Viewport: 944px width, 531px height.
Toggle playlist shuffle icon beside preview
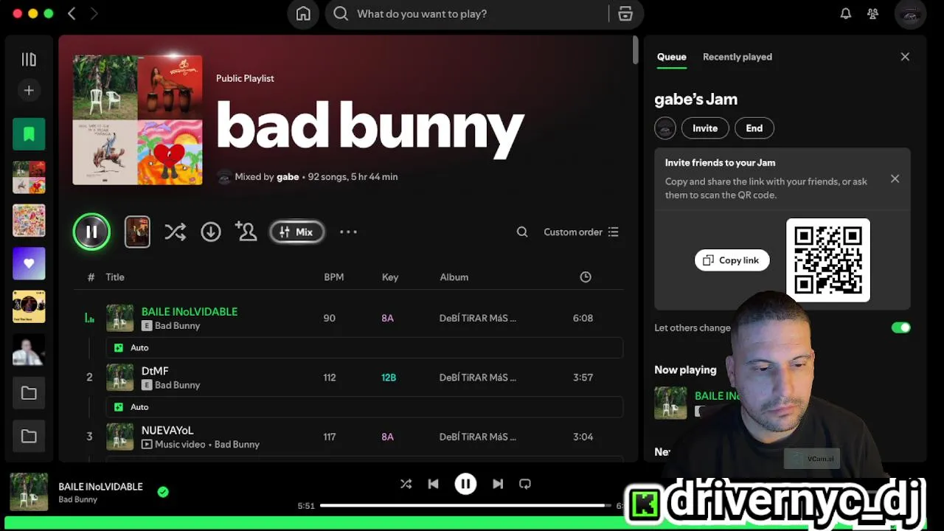(175, 232)
